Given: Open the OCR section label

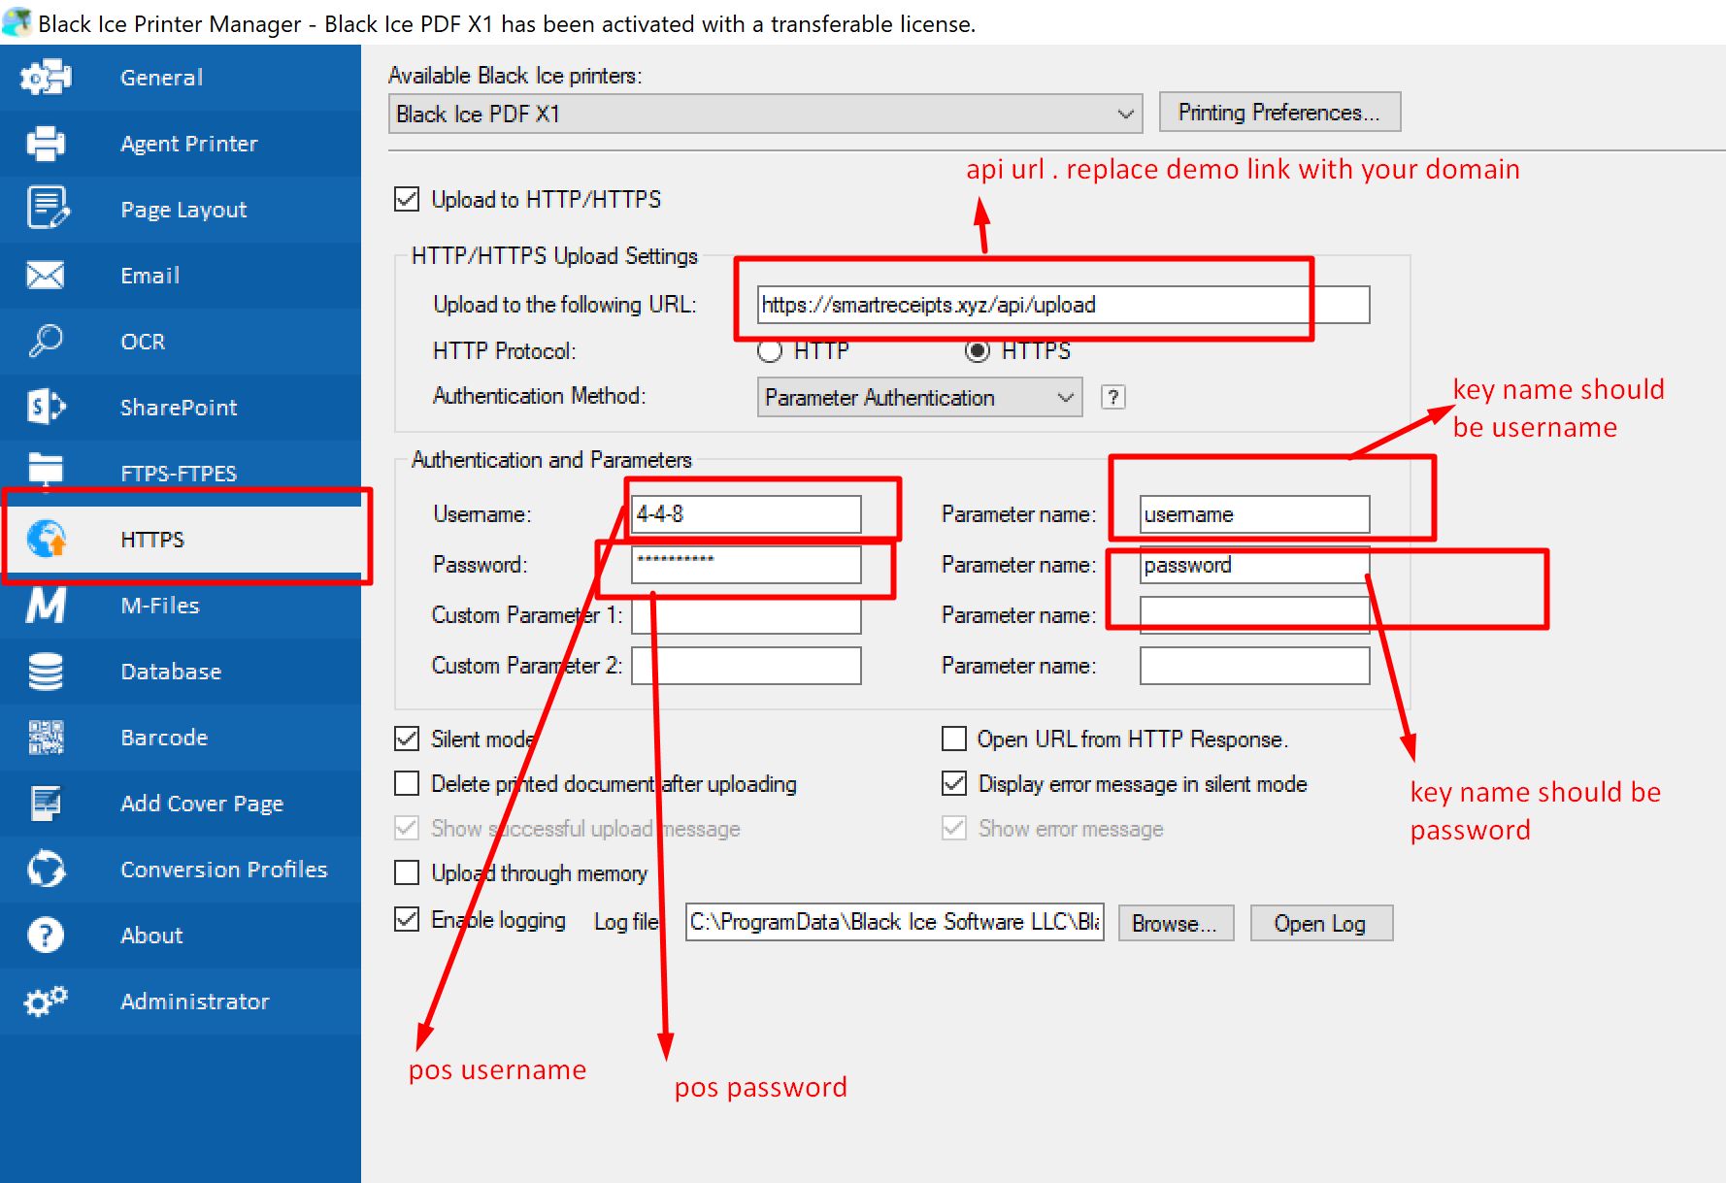Looking at the screenshot, I should point(143,342).
